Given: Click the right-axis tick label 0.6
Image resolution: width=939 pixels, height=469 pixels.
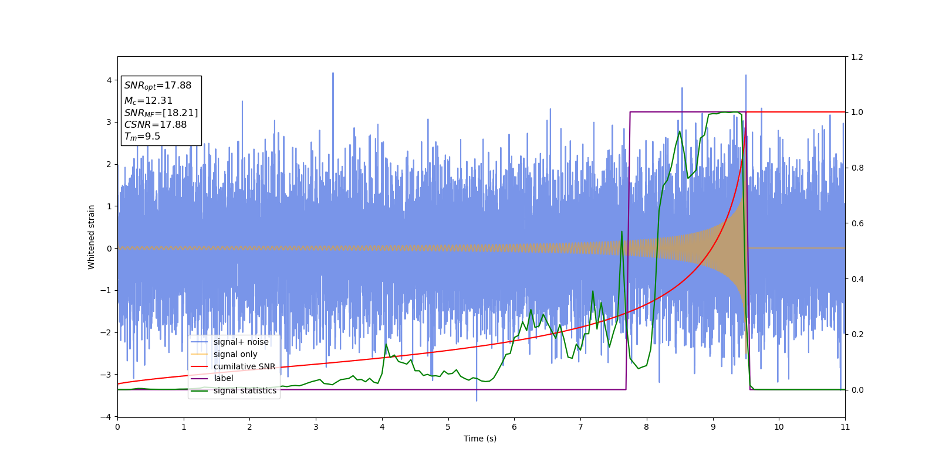Looking at the screenshot, I should pos(857,223).
